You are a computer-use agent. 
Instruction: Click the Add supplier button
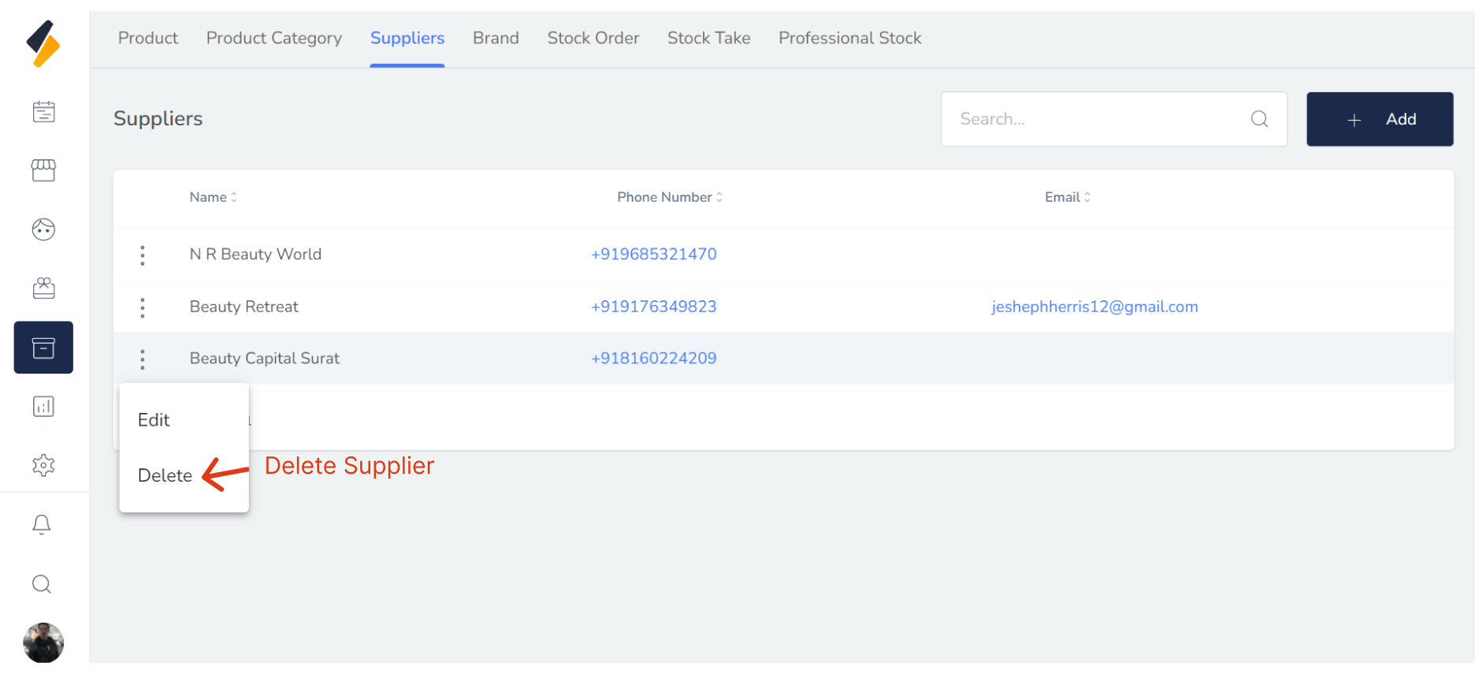pyautogui.click(x=1379, y=119)
